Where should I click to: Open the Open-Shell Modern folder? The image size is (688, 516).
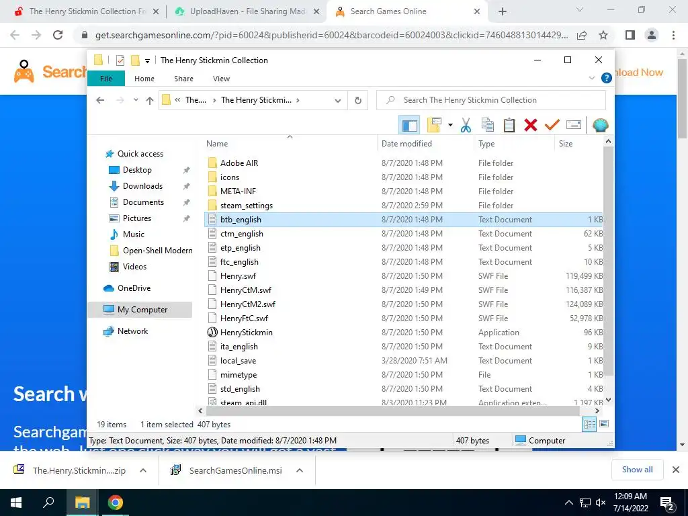(x=157, y=251)
